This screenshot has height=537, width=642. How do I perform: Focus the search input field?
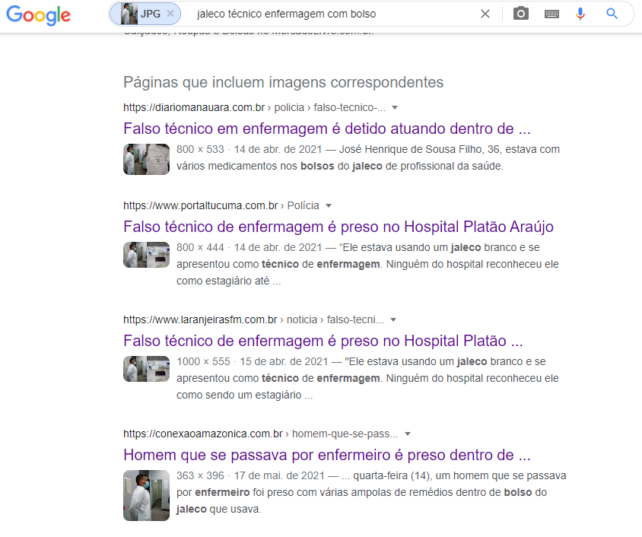[x=335, y=14]
